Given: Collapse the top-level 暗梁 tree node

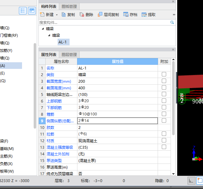Looking at the screenshot, I should click(x=43, y=29).
